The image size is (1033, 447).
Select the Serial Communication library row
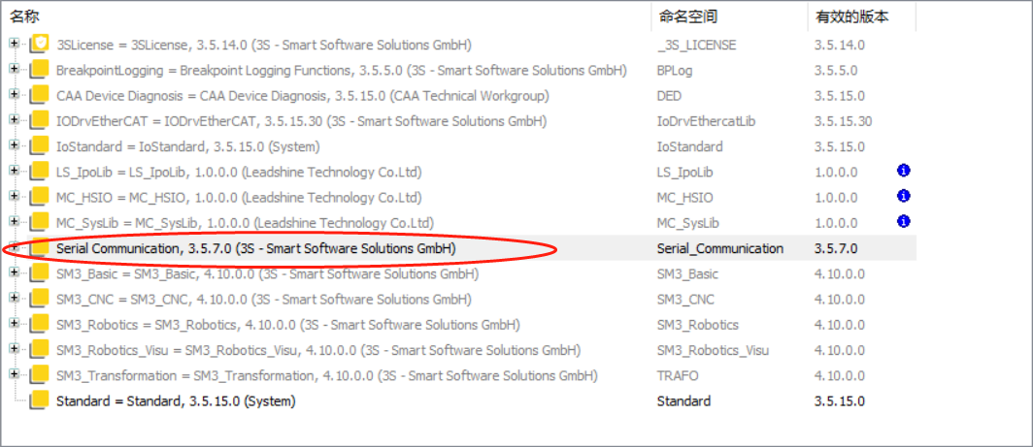tap(256, 248)
